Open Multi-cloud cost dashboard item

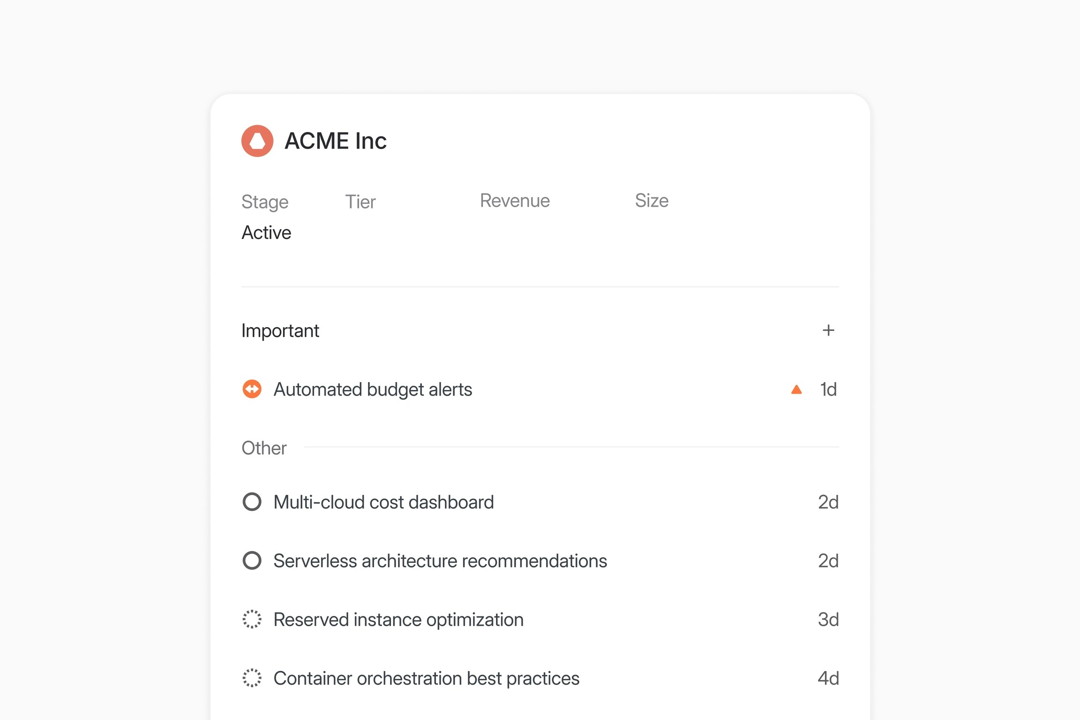pos(383,502)
